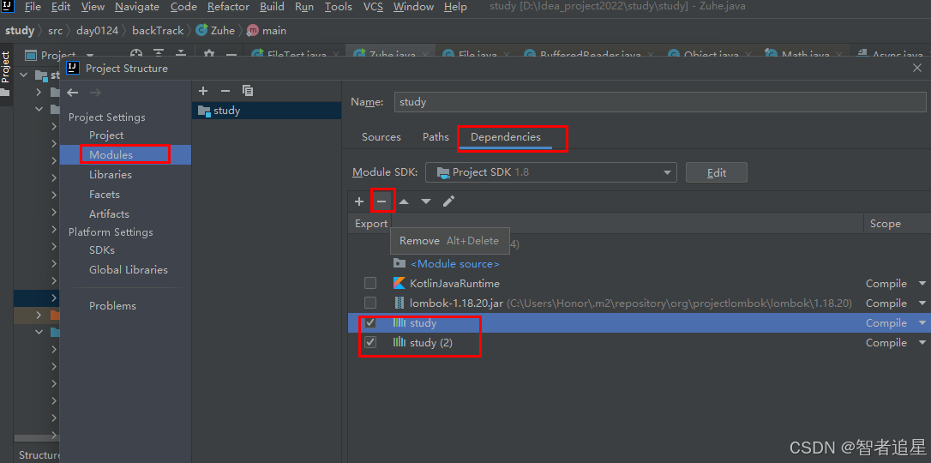Open Facets settings
Viewport: 931px width, 463px height.
point(105,194)
